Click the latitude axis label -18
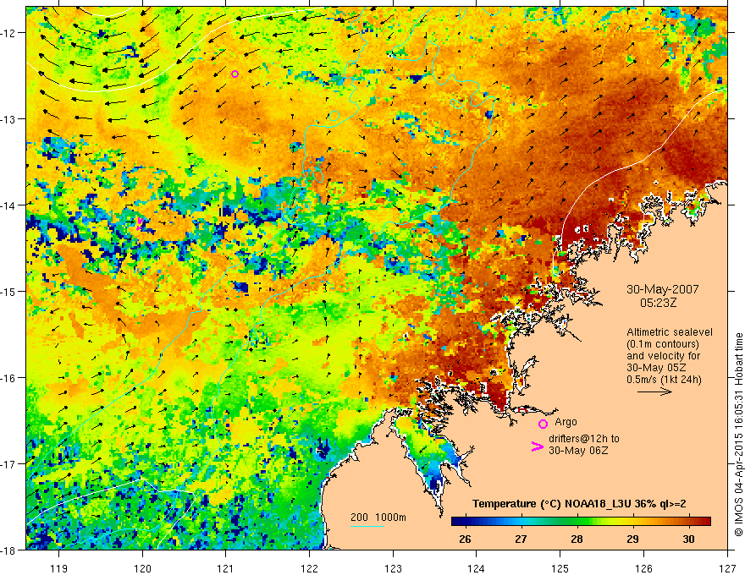The image size is (745, 575). (9, 550)
